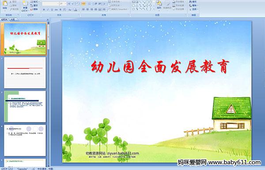The width and height of the screenshot is (265, 170).
Task: Open the Arrange shapes icon
Action: (x=159, y=4)
